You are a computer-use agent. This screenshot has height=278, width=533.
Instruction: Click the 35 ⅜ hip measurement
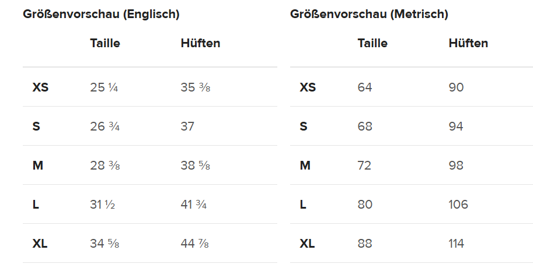click(196, 87)
